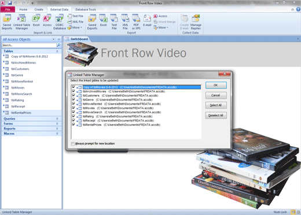Toggle the tblRating linked table checkbox
Screen dimensions: 301x215
74,116
